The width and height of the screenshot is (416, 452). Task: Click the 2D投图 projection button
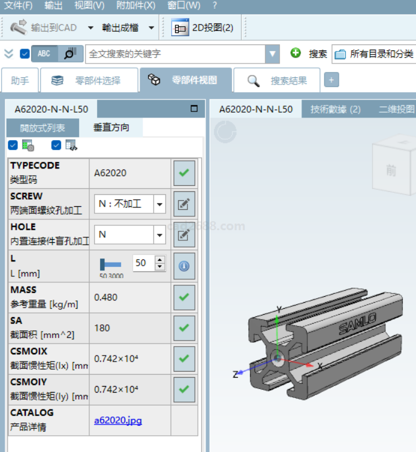click(203, 28)
